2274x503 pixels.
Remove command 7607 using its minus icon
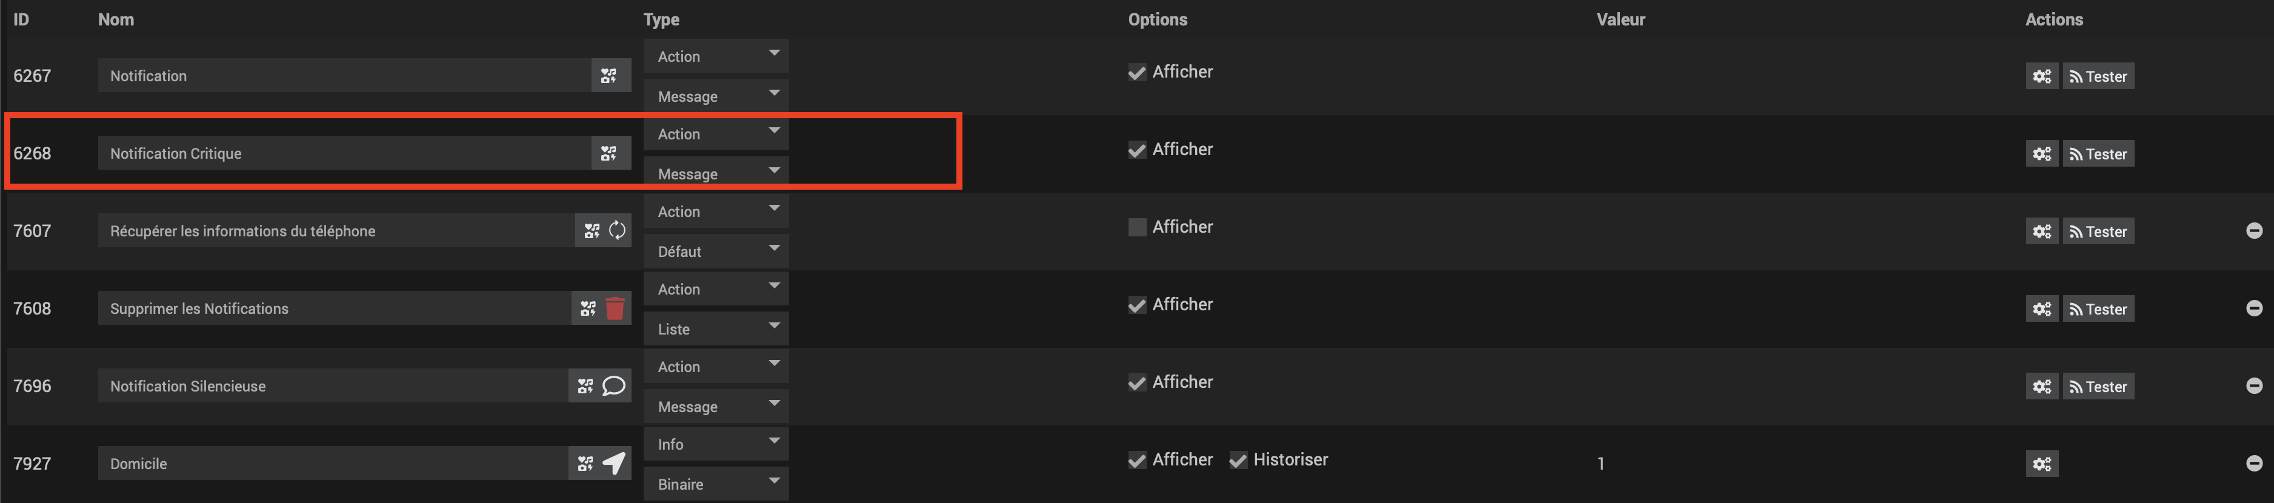(2253, 230)
